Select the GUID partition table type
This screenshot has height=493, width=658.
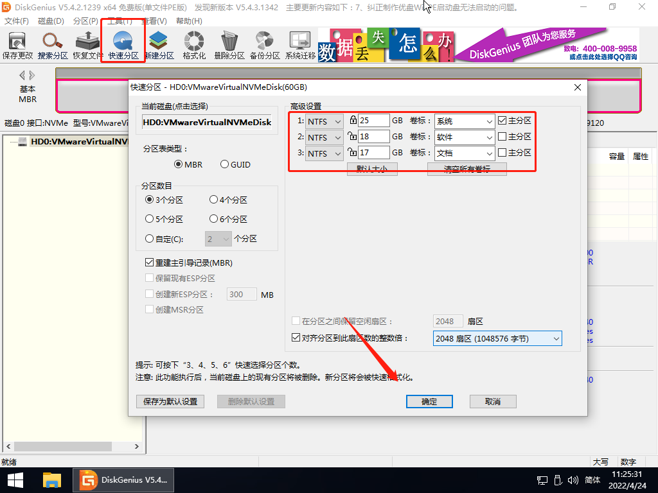point(225,164)
